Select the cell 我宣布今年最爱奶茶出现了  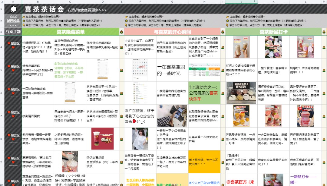tap(273, 162)
